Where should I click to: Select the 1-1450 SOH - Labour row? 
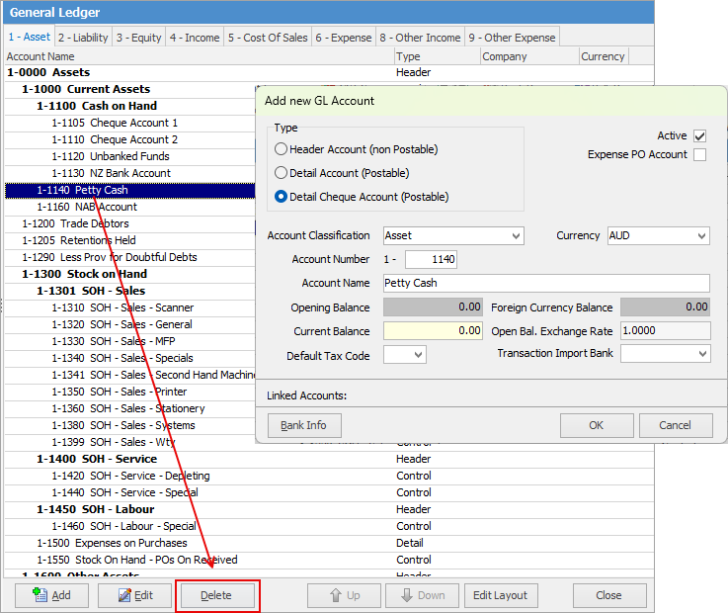pos(329,509)
